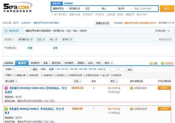Sort listings by 价格
The width and height of the screenshot is (175, 123).
point(77,81)
